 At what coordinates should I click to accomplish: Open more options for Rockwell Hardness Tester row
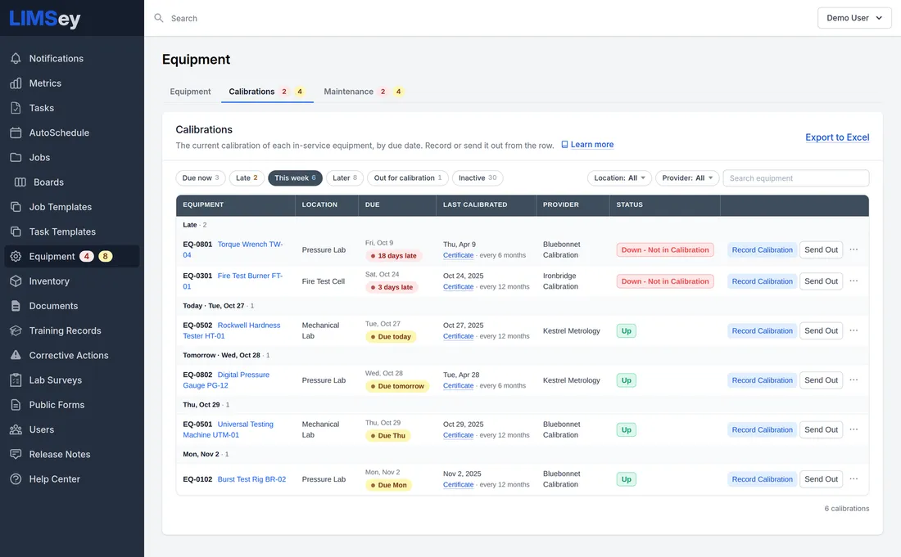pos(853,330)
